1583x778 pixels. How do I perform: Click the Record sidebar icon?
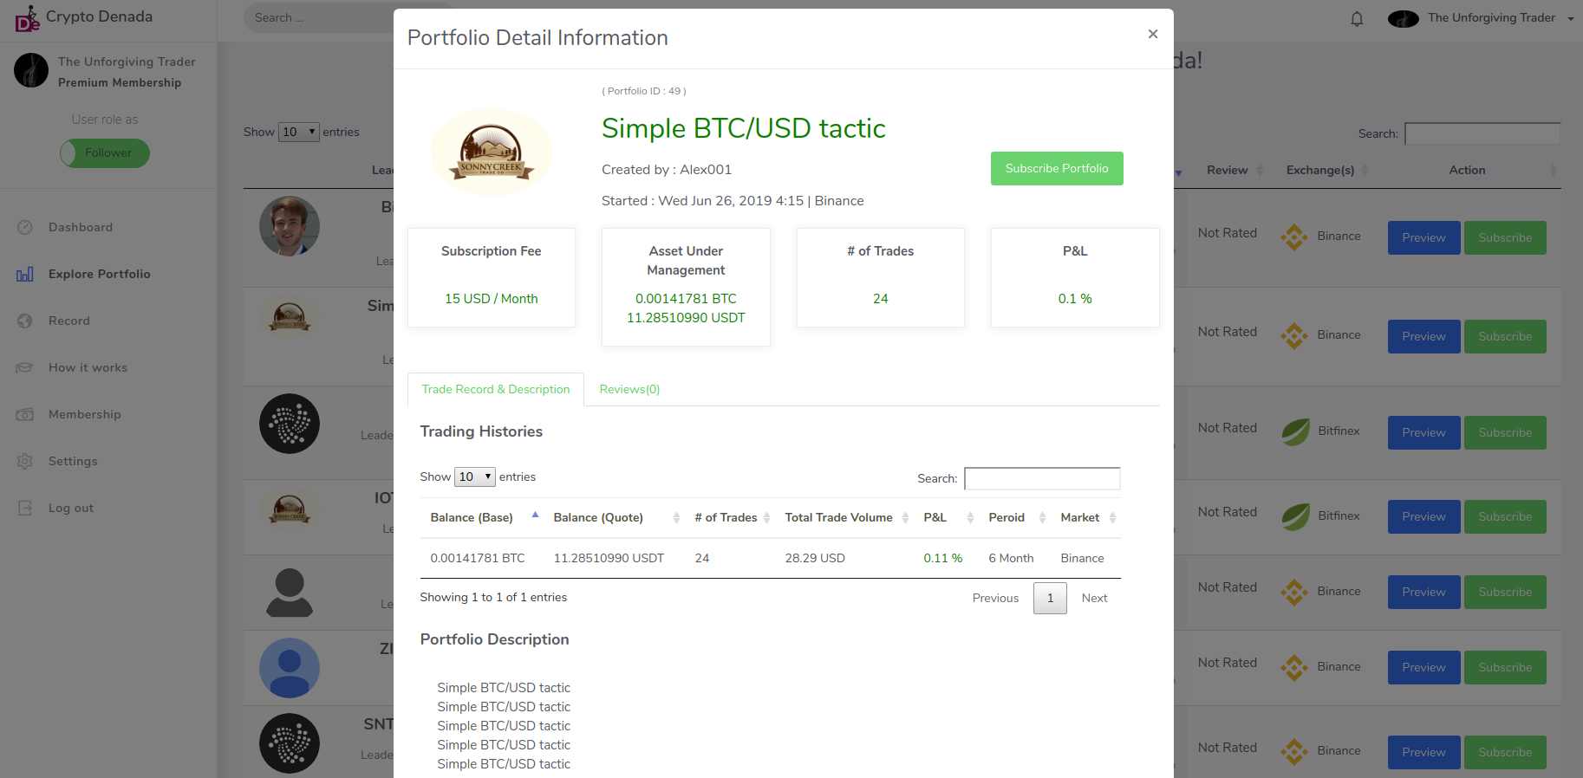25,321
